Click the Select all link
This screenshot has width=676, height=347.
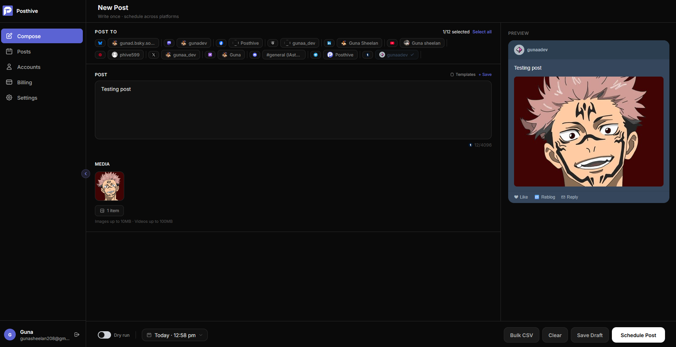tap(482, 32)
